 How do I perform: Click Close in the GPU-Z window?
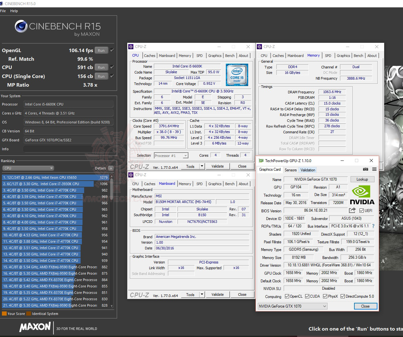tap(365, 306)
